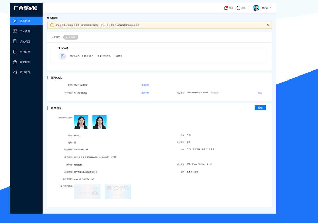Click the 基本信息 sidebar icon
Screen dimensions: 318x223
15,21
